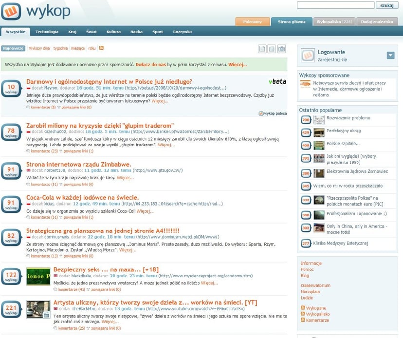Open the Wykopane RSS icon
The height and width of the screenshot is (338, 403).
click(x=303, y=308)
